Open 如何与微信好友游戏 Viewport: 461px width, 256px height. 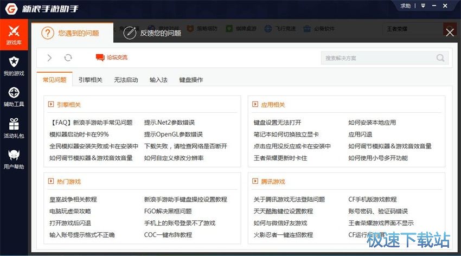(280, 223)
